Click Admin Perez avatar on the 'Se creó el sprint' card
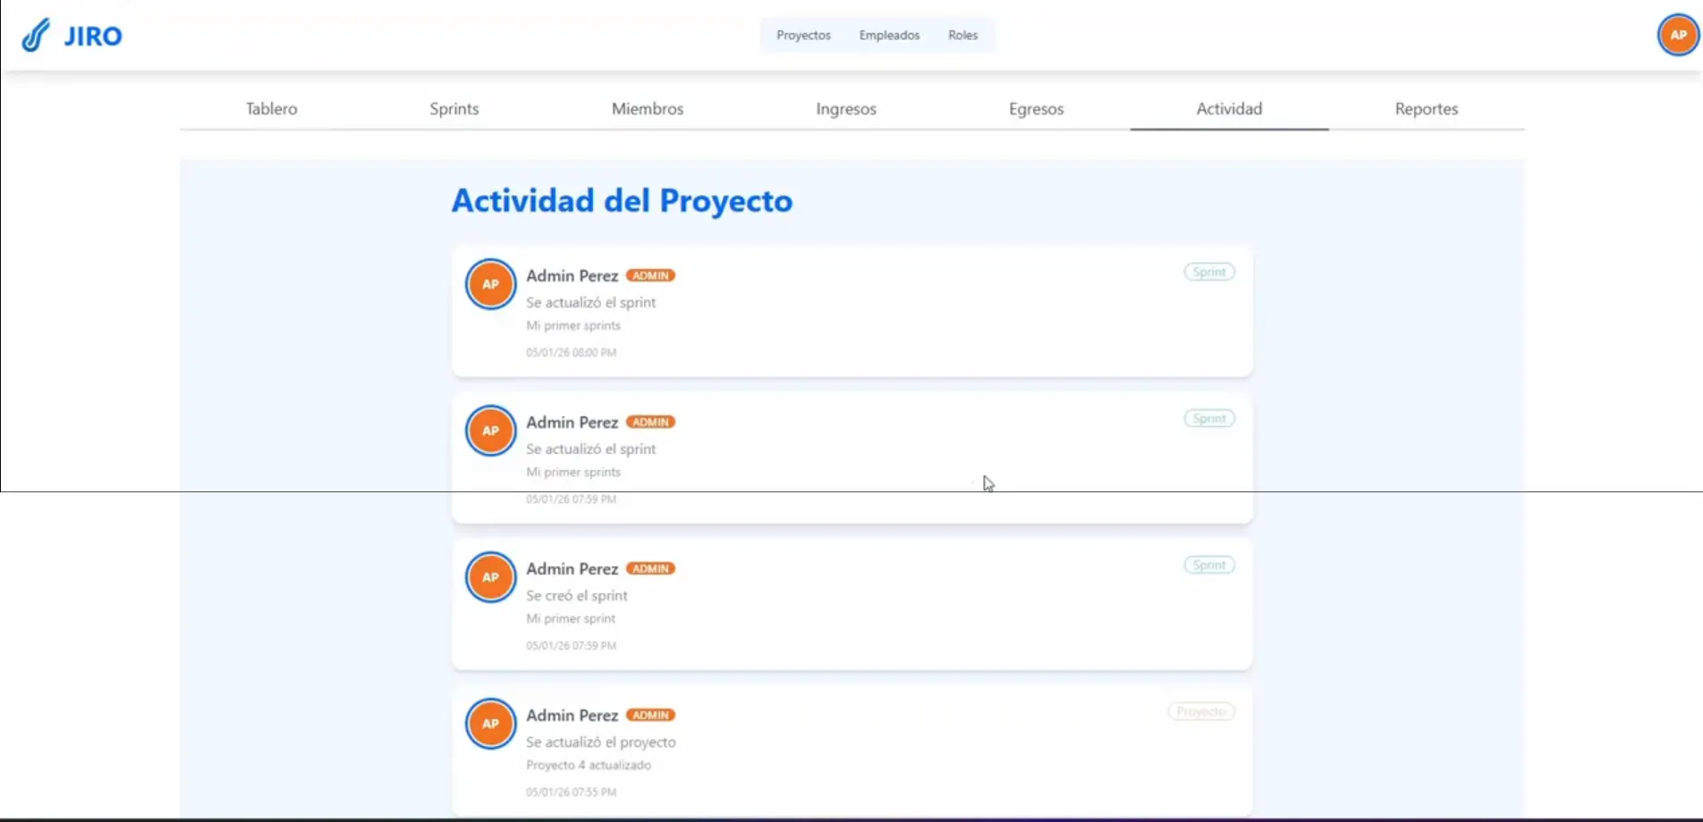This screenshot has width=1703, height=822. [x=490, y=576]
